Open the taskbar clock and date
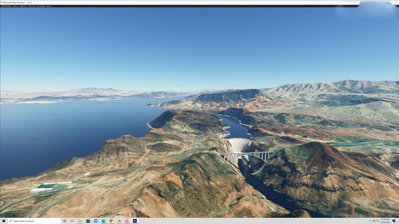Image resolution: width=399 pixels, height=224 pixels. click(x=385, y=221)
